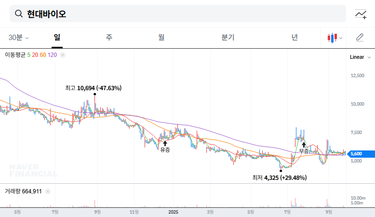Image resolution: width=375 pixels, height=217 pixels.
Task: Click the 최저 4,325 low price label
Action: (280, 178)
